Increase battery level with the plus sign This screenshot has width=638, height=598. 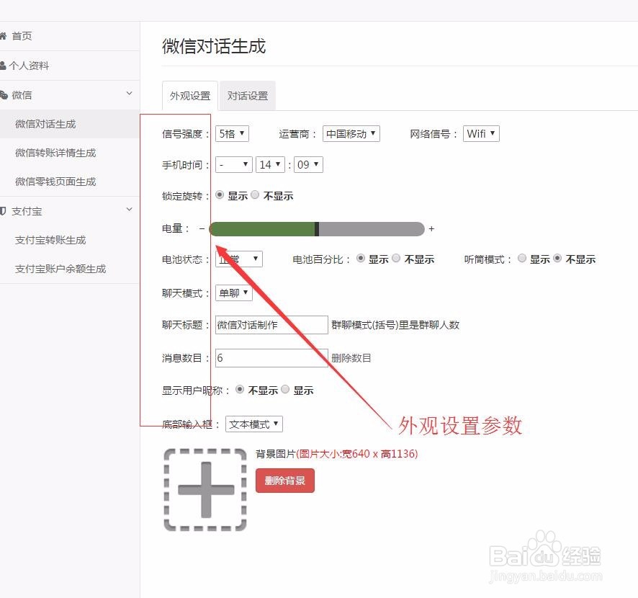tap(431, 229)
